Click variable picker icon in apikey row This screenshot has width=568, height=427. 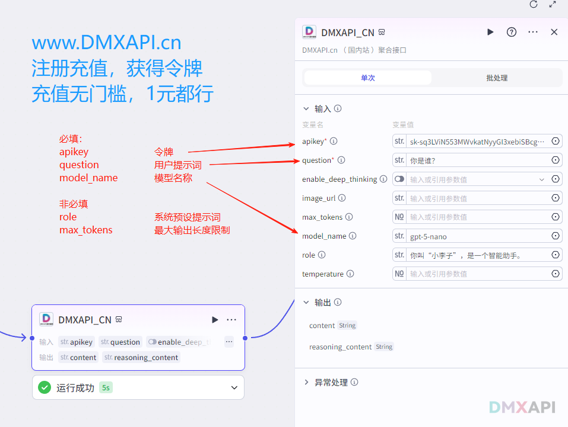coord(556,142)
